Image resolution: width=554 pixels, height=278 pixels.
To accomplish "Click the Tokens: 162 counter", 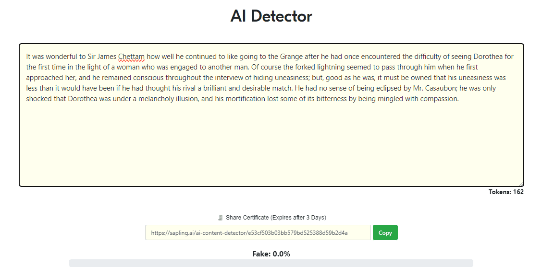I will (x=506, y=192).
